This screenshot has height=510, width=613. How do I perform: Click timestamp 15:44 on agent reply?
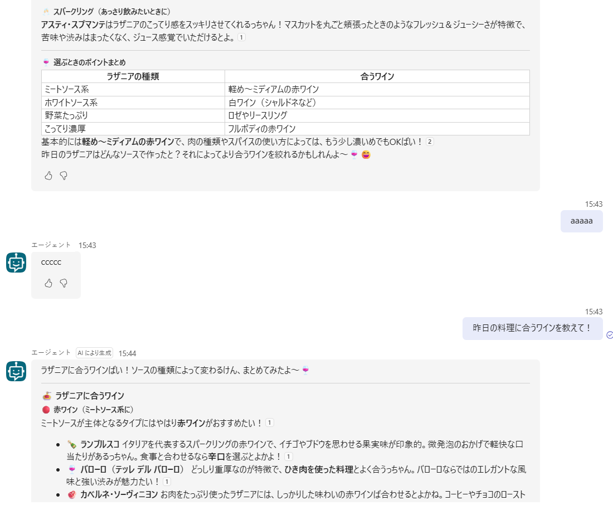click(x=127, y=353)
